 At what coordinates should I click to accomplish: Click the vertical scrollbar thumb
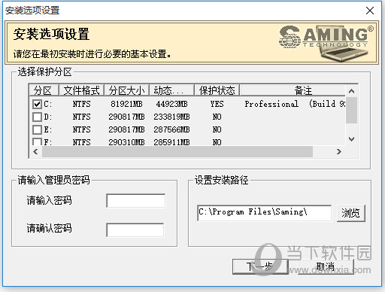pyautogui.click(x=351, y=111)
